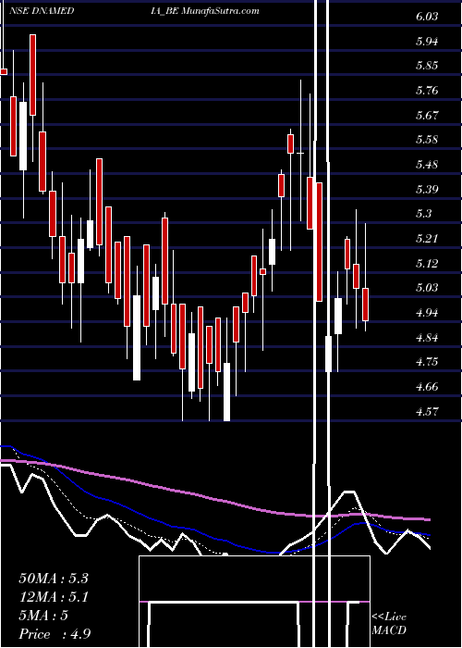The width and height of the screenshot is (462, 648).
Task: Click the <<Live MACD label
Action: (389, 624)
